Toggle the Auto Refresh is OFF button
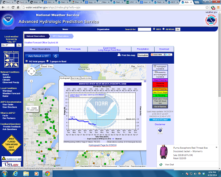Viewport: 221px width, 177px height. (38, 56)
